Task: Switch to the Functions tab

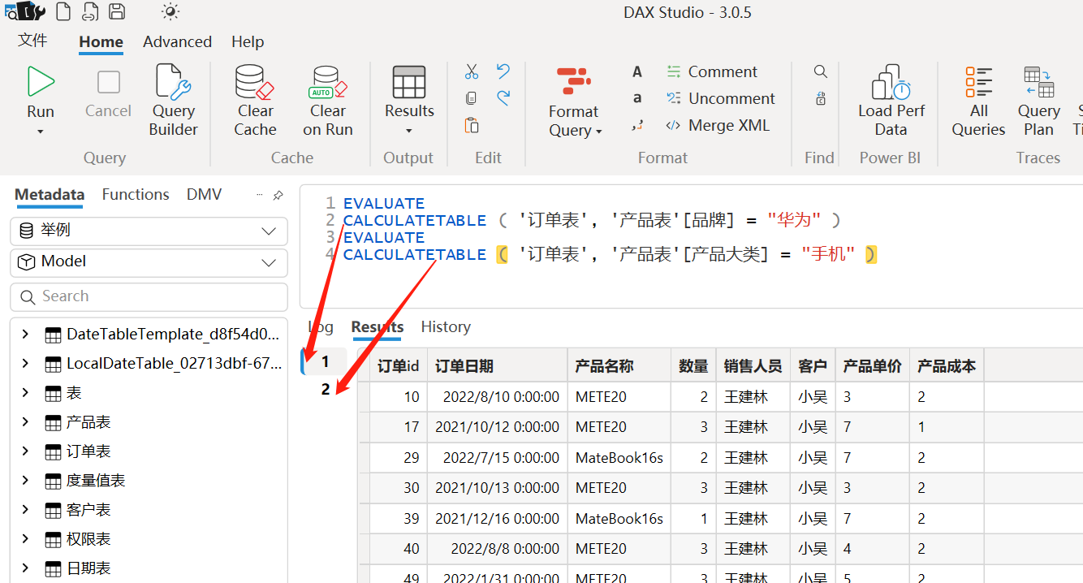Action: click(x=136, y=194)
